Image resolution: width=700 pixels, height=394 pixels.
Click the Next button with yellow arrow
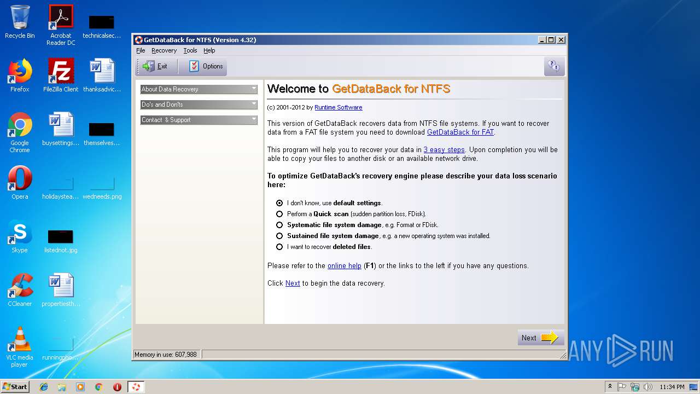pyautogui.click(x=540, y=338)
